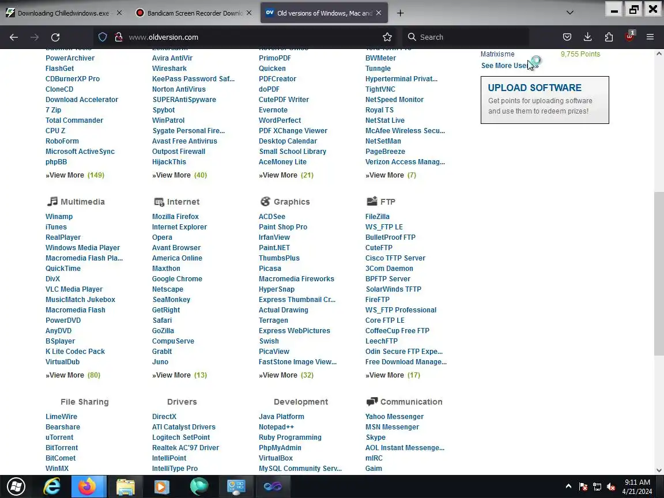Open the Paint.NET link

[x=274, y=248]
